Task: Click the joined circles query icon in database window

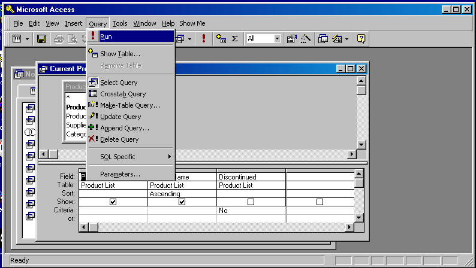Action: coord(30,132)
